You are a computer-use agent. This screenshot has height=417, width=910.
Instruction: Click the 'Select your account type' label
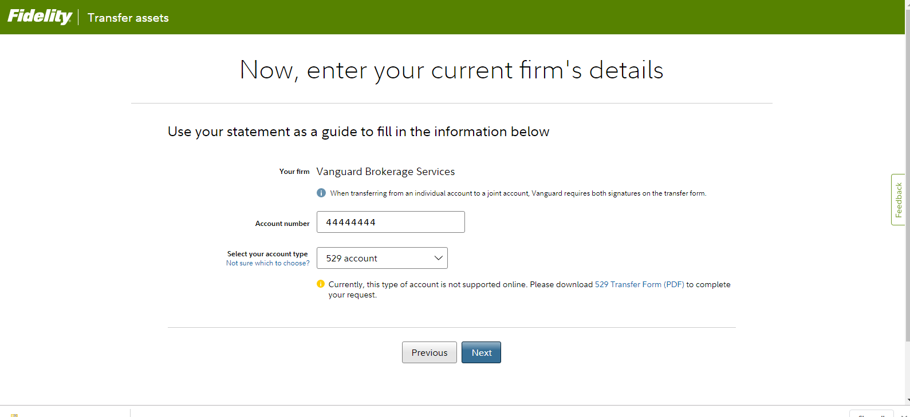(x=267, y=253)
